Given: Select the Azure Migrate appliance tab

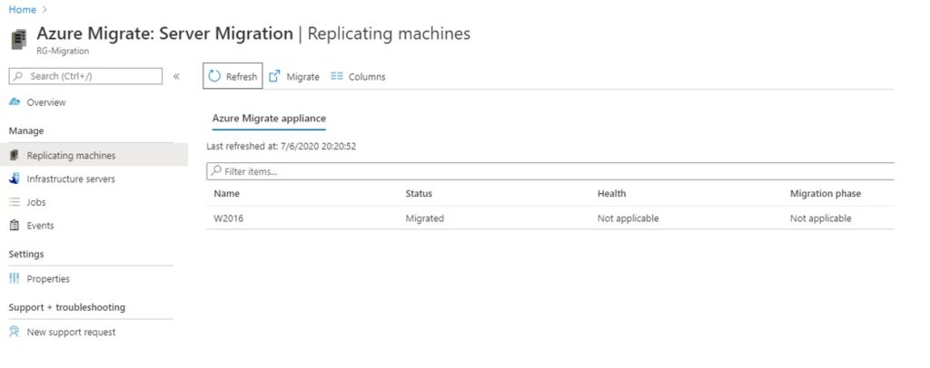Looking at the screenshot, I should click(269, 119).
